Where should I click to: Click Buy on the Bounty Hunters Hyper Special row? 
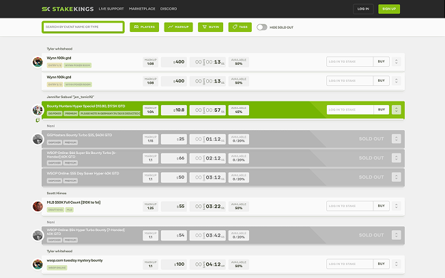(x=381, y=110)
